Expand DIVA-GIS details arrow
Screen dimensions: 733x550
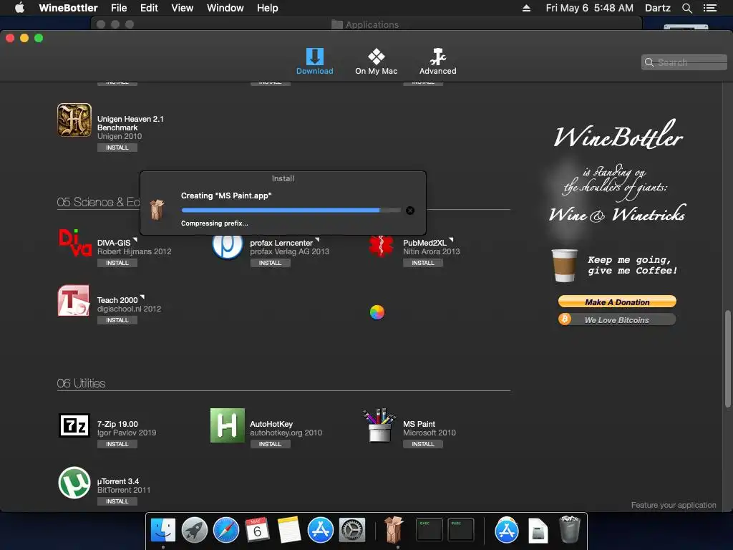[135, 239]
